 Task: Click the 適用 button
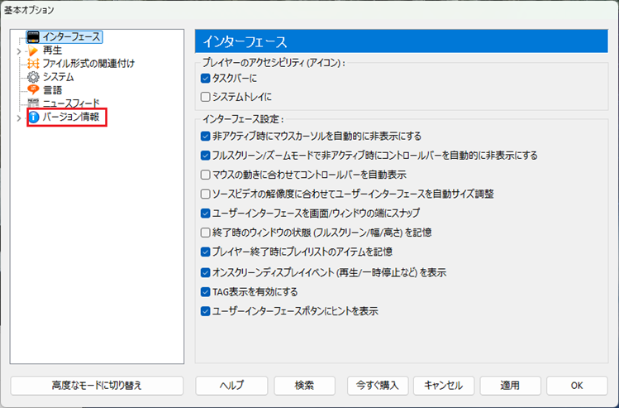[x=510, y=386]
